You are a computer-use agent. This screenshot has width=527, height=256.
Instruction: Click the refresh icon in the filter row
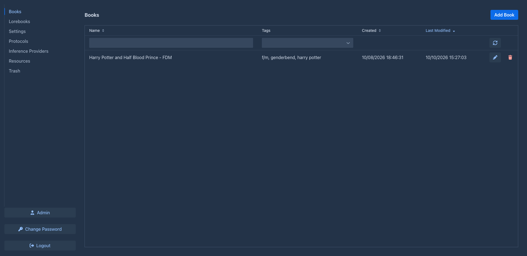click(495, 43)
